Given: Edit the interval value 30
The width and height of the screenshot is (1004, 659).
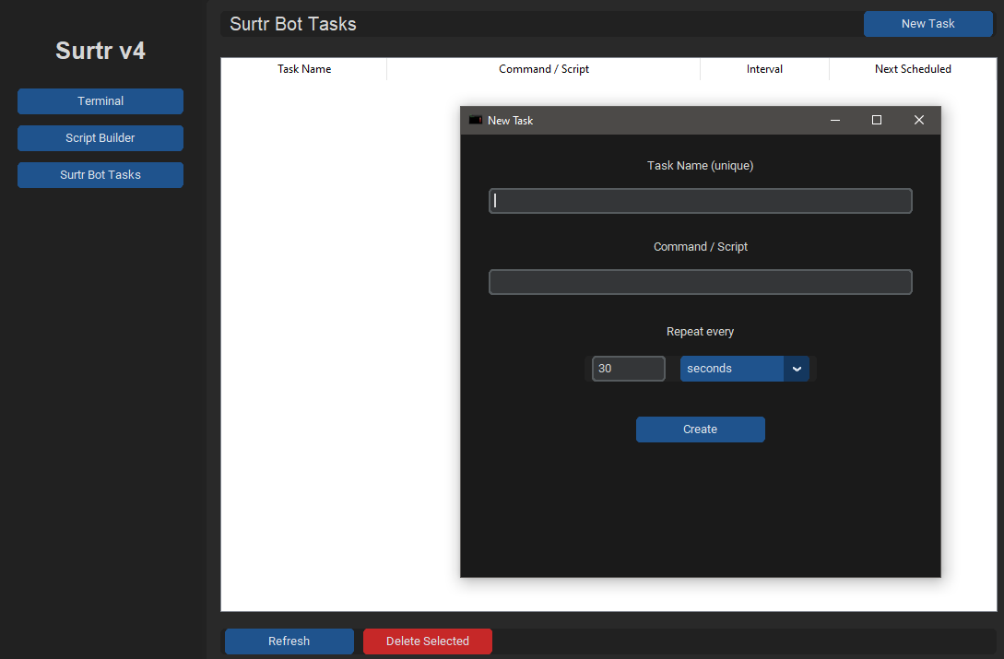Looking at the screenshot, I should [628, 368].
